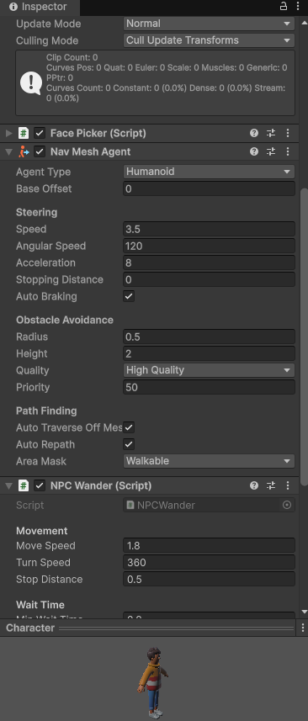Expand the Face Picker (Script) component
Viewport: 308px width, 721px height.
tap(8, 134)
